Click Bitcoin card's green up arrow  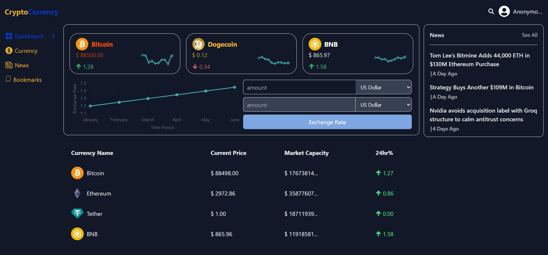(x=79, y=66)
